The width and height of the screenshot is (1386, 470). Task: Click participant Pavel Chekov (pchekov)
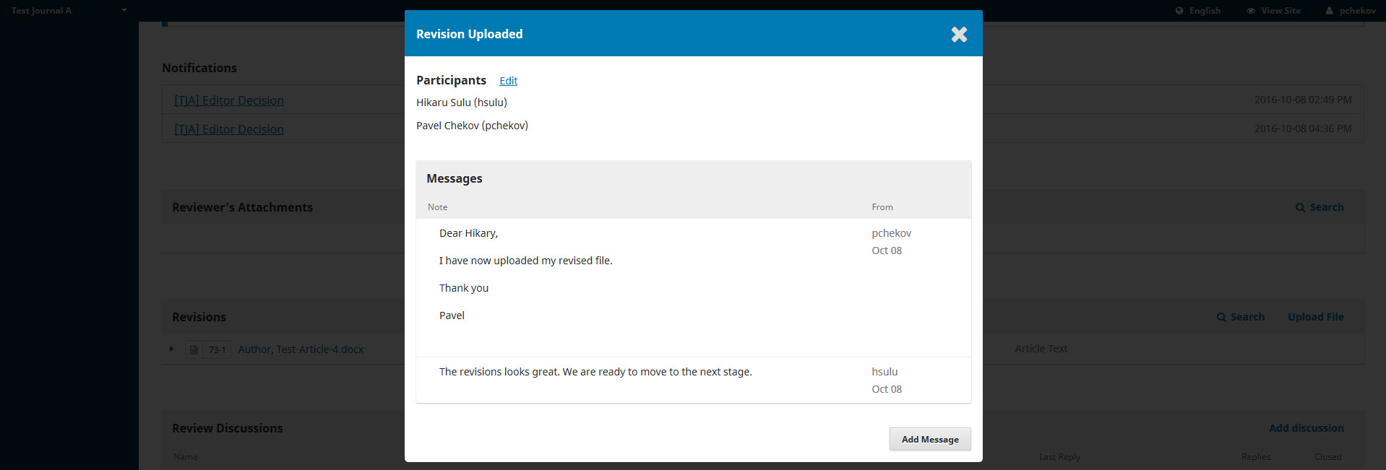472,126
